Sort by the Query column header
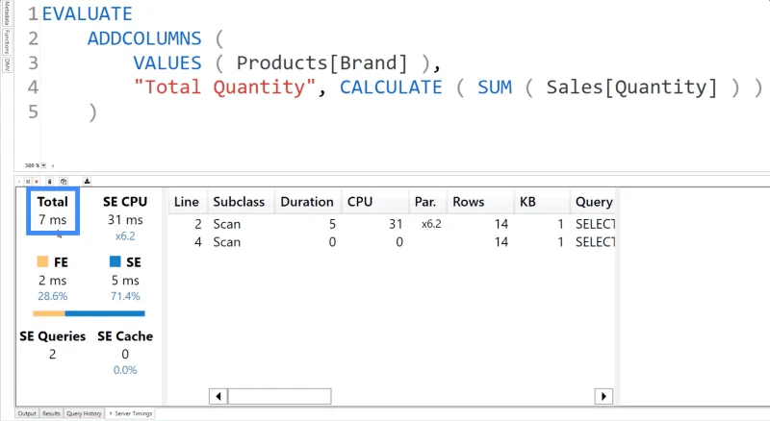The width and height of the screenshot is (770, 421). (x=593, y=202)
